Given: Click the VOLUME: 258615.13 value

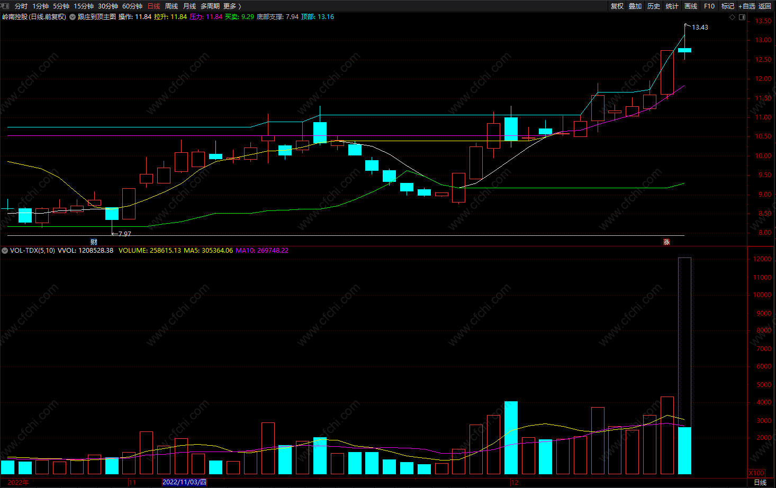Looking at the screenshot, I should pyautogui.click(x=150, y=251).
